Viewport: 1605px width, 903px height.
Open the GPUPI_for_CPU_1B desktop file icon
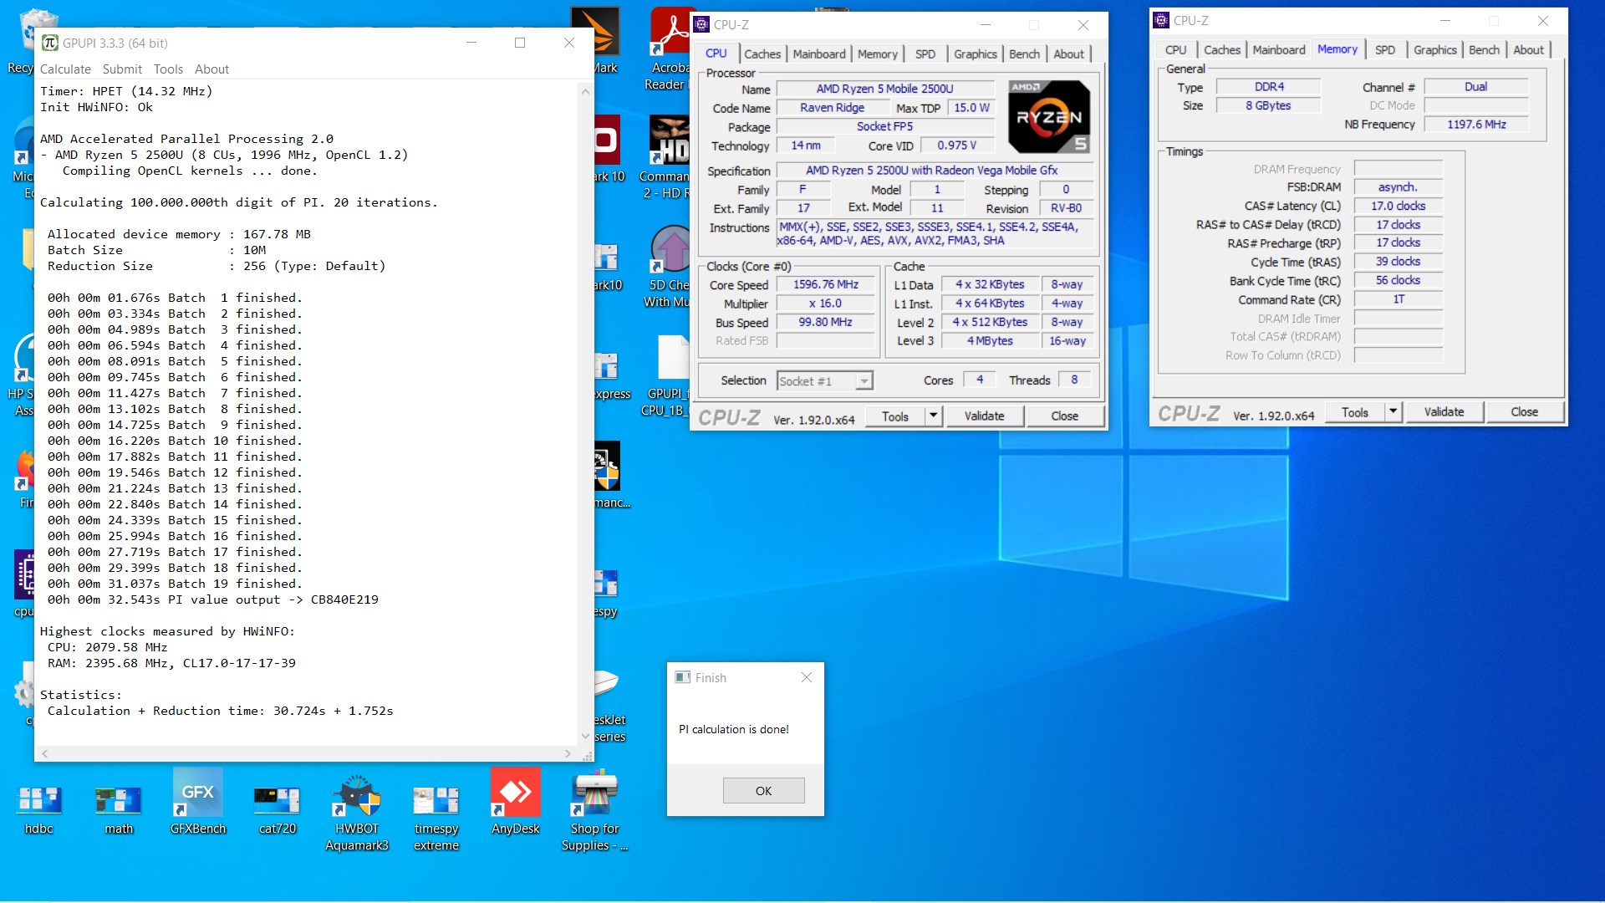point(669,376)
